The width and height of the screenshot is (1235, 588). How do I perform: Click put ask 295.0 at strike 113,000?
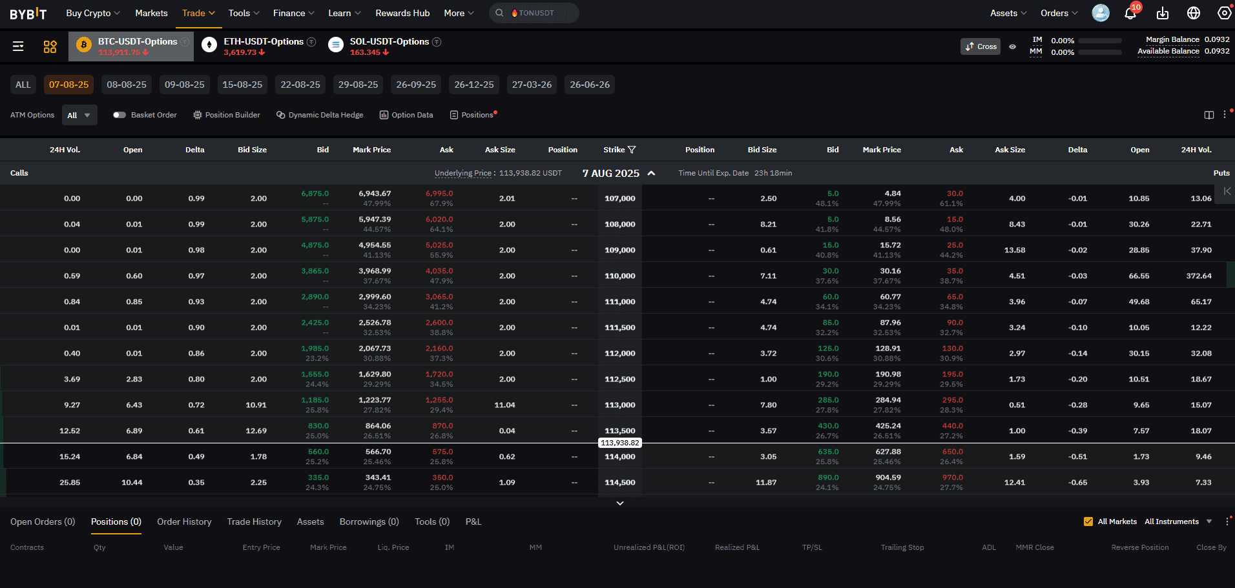pos(953,400)
